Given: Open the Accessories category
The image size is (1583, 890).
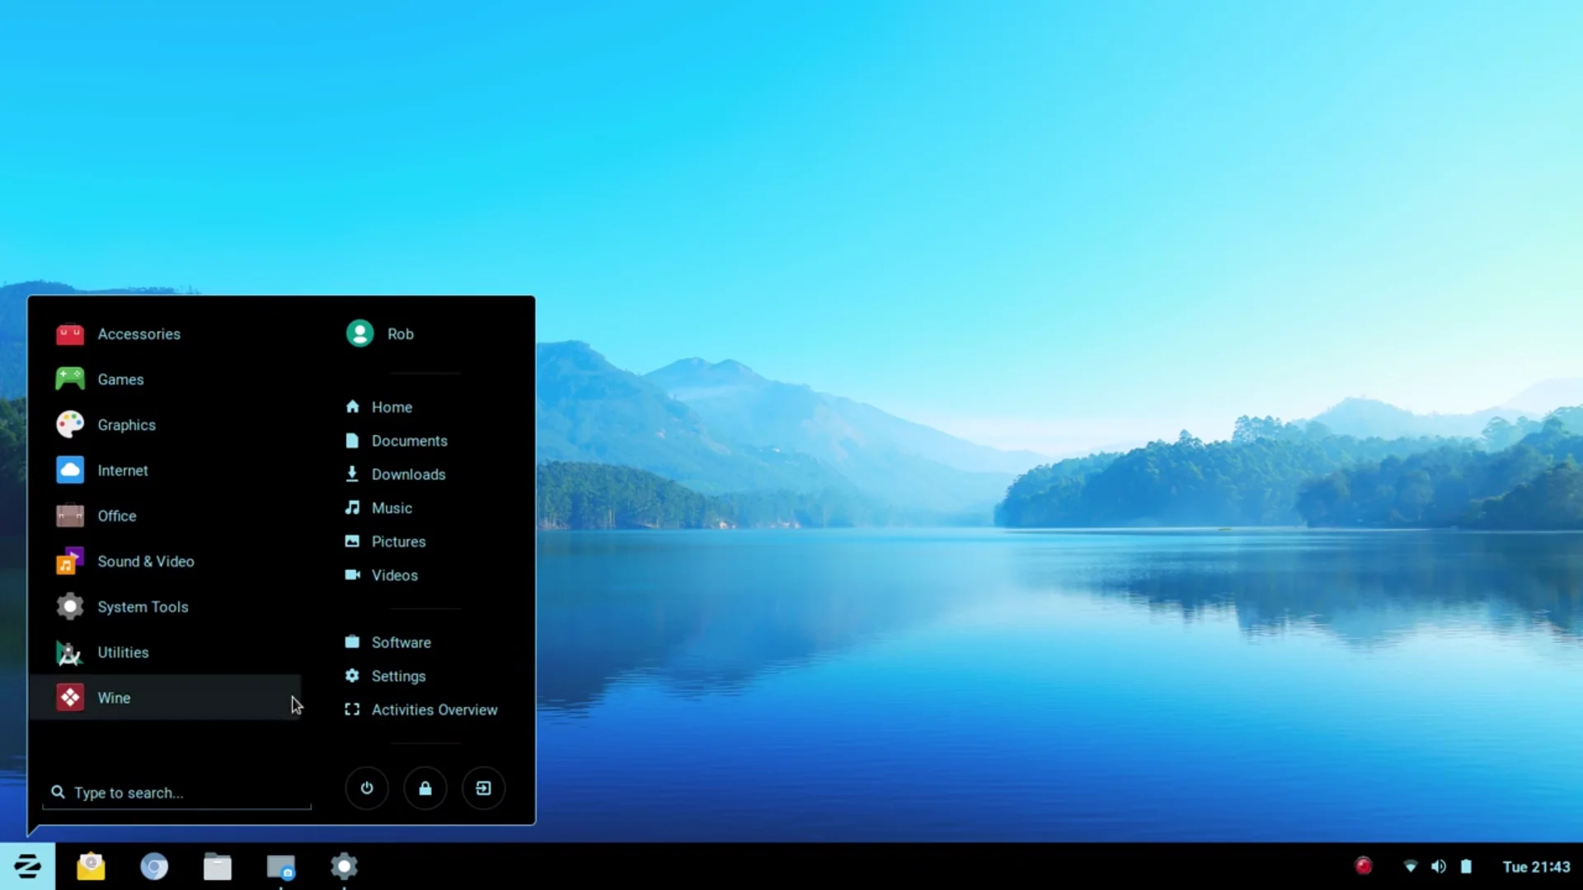Looking at the screenshot, I should (x=139, y=334).
